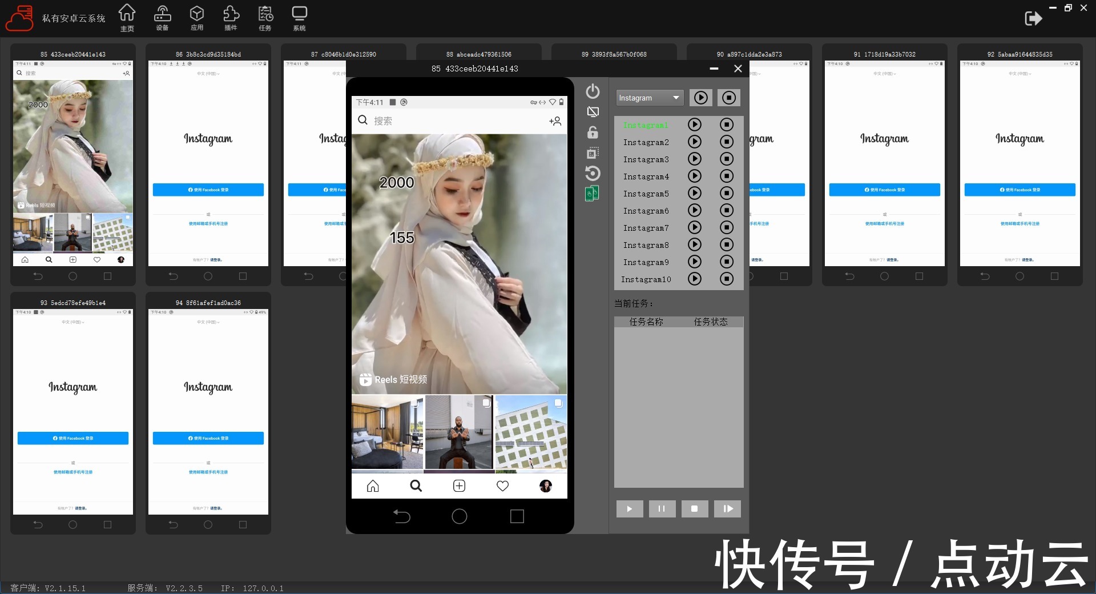Open the 设备 devices tab
The image size is (1096, 594).
click(162, 18)
